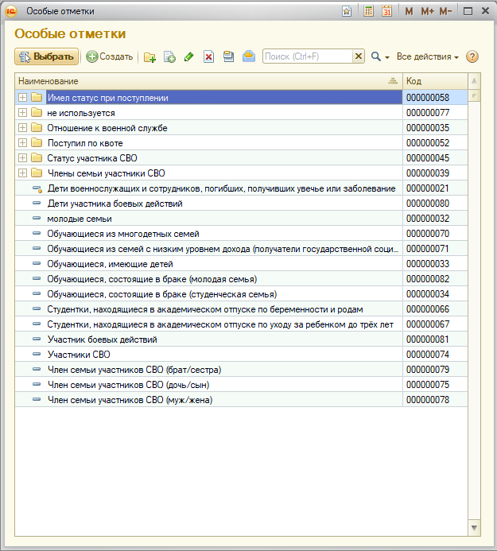Open the calculator icon in title bar
Screen dimensions: 497x551
click(x=368, y=11)
